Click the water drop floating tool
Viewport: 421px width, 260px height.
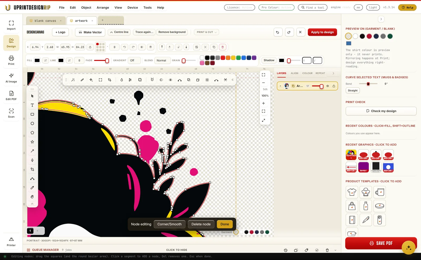tap(122, 80)
